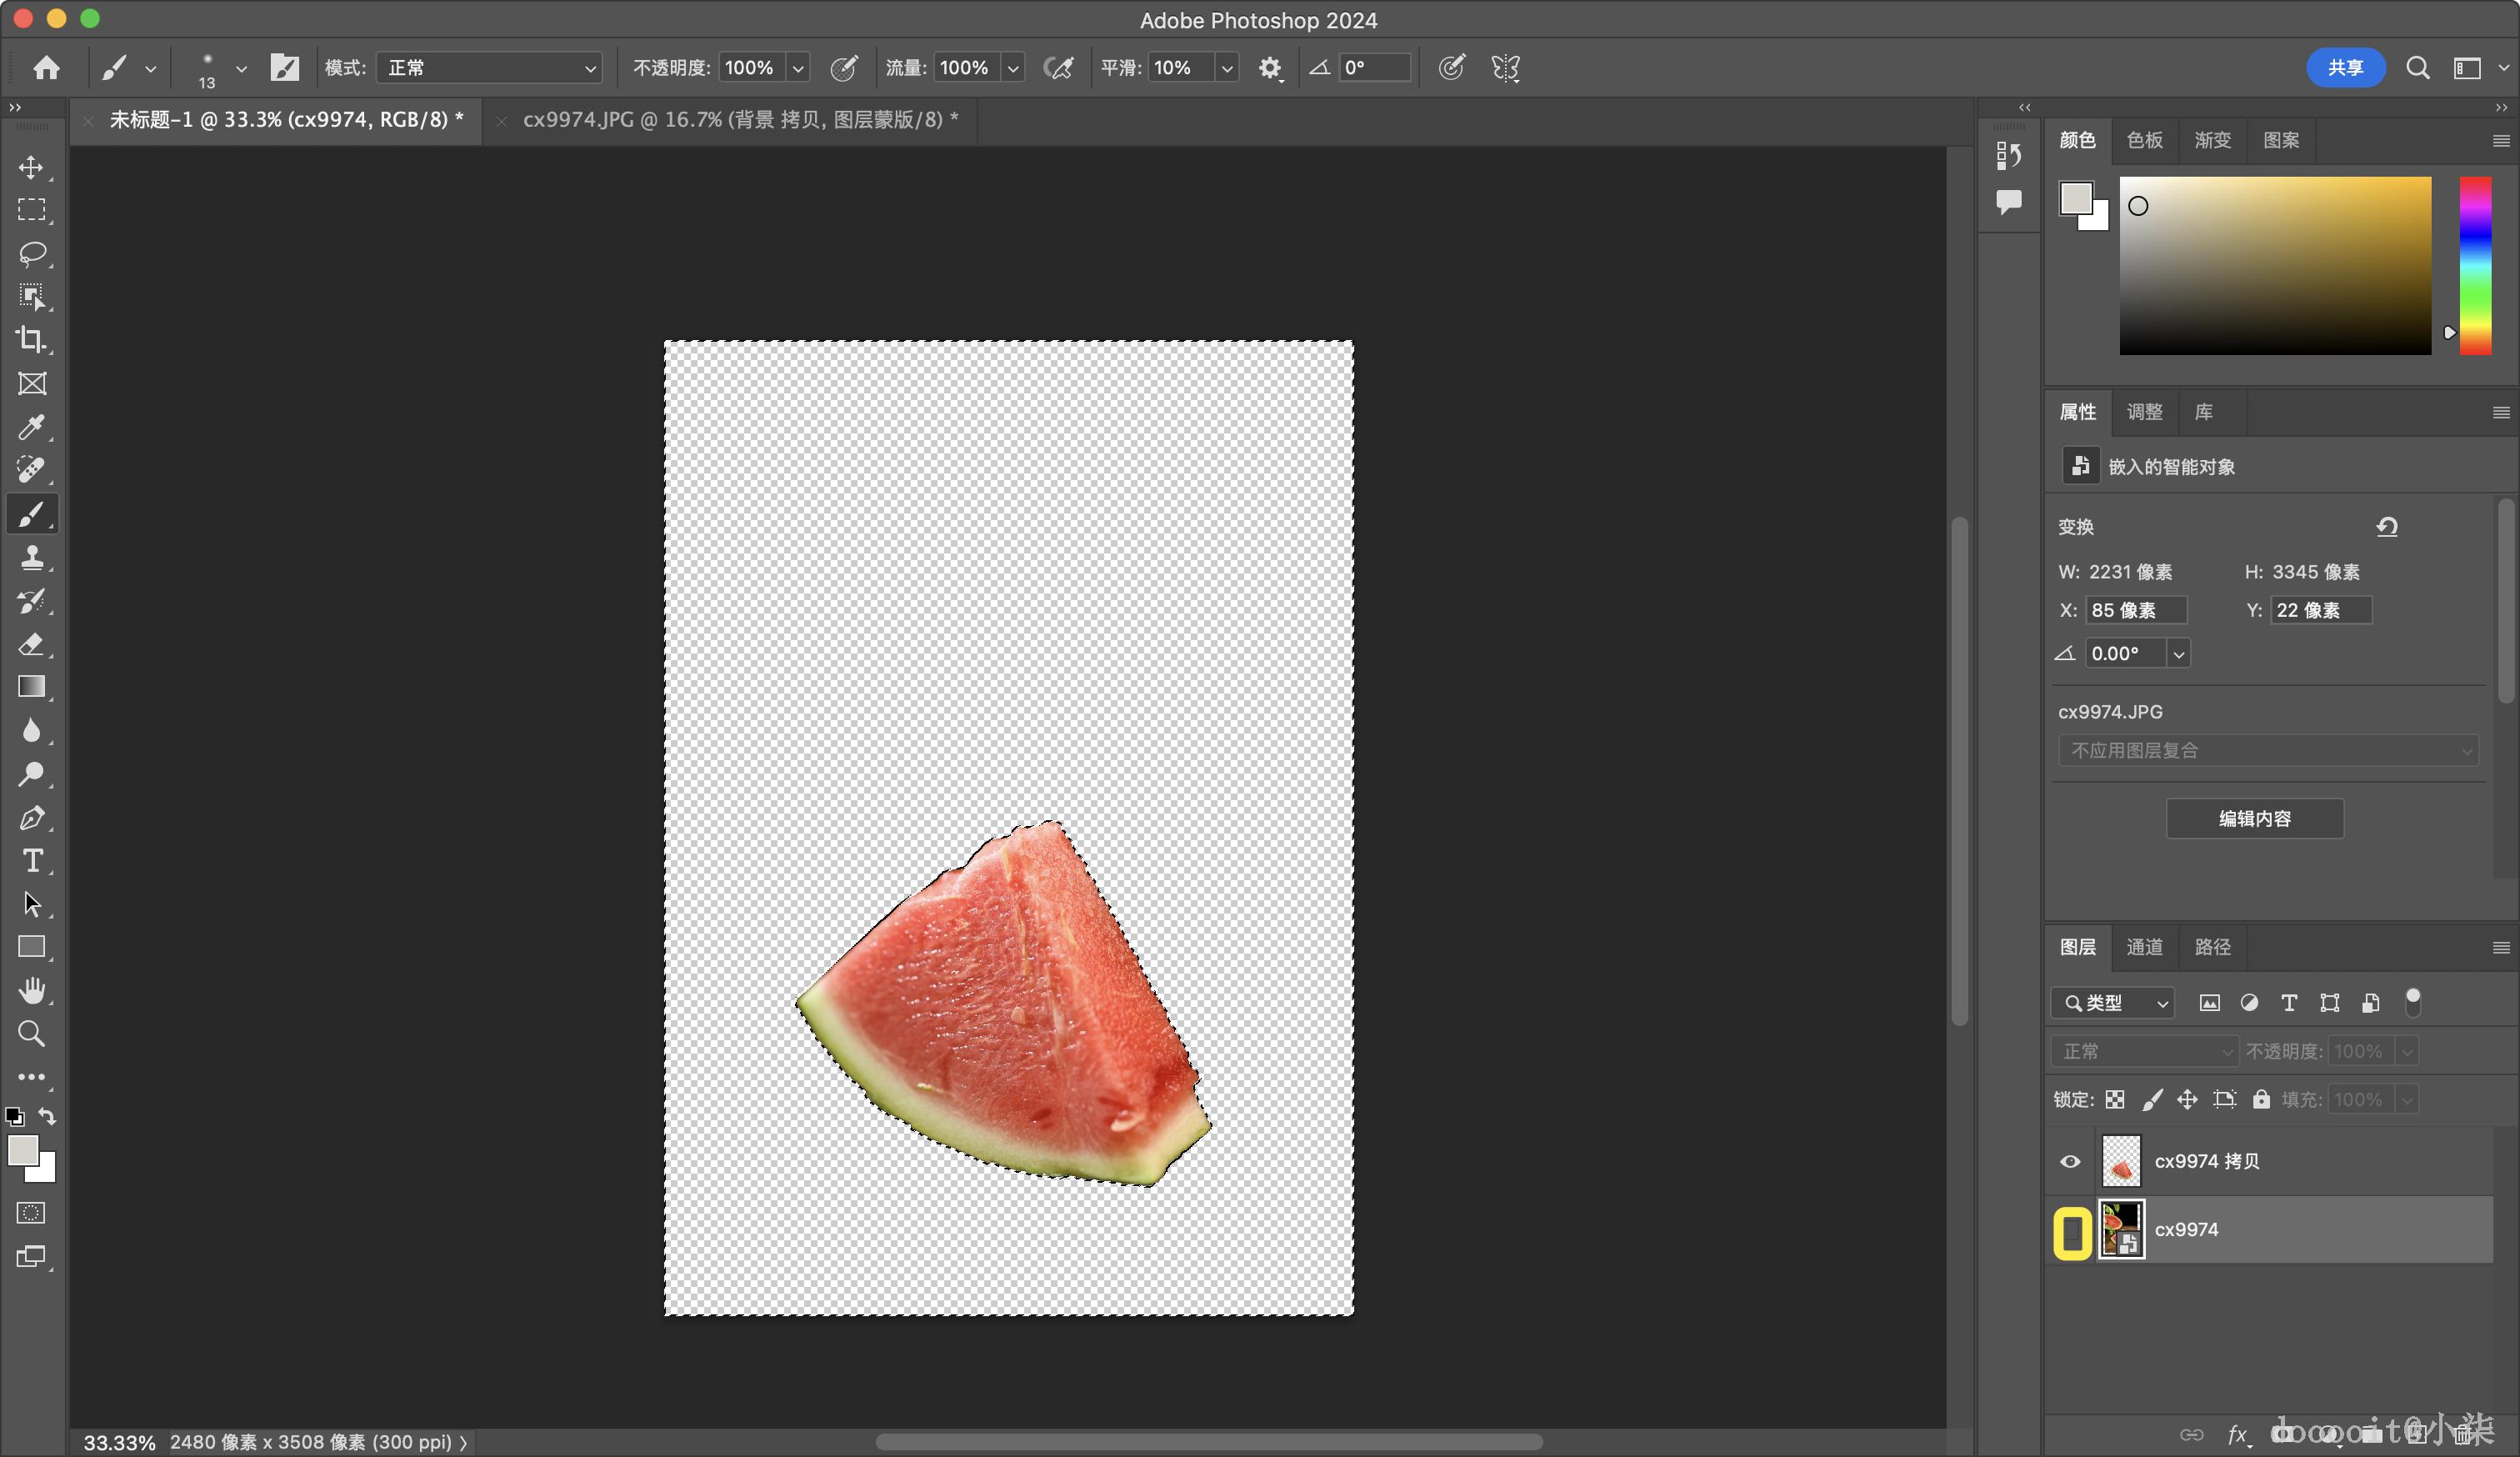The height and width of the screenshot is (1457, 2520).
Task: Click the blue 共享 button
Action: [2344, 68]
